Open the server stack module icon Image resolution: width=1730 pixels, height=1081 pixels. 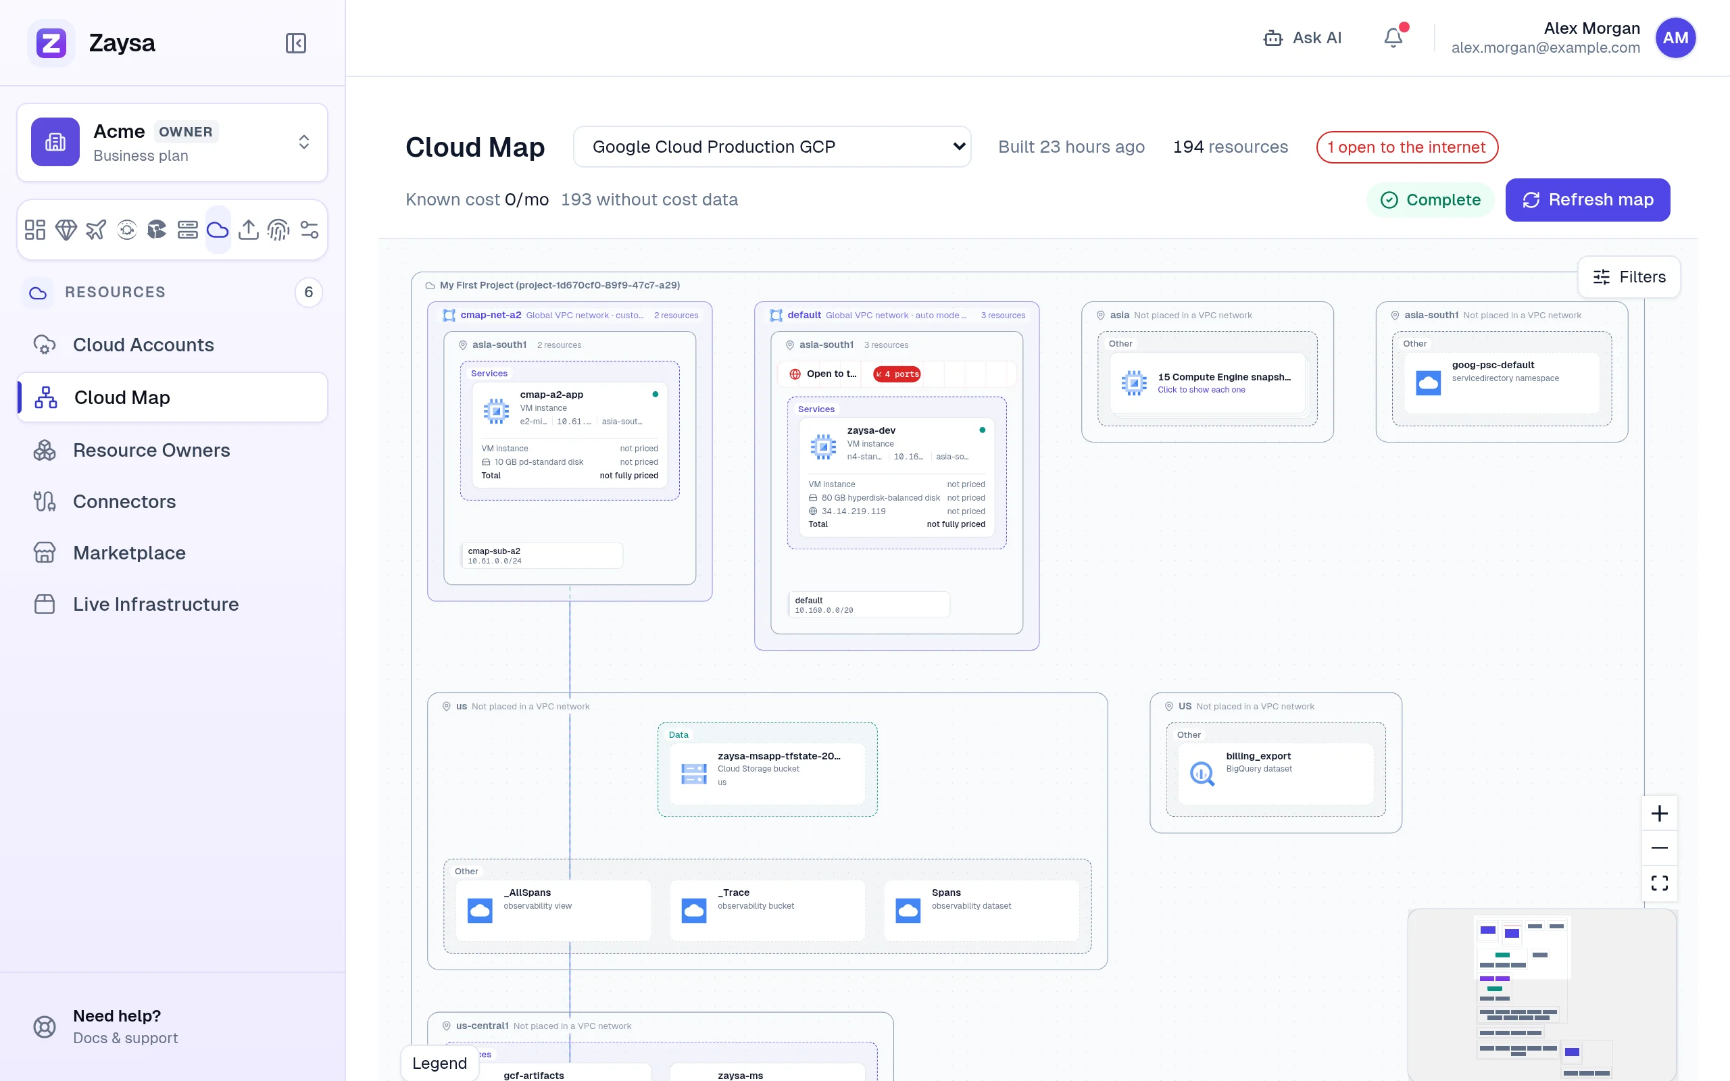point(187,230)
